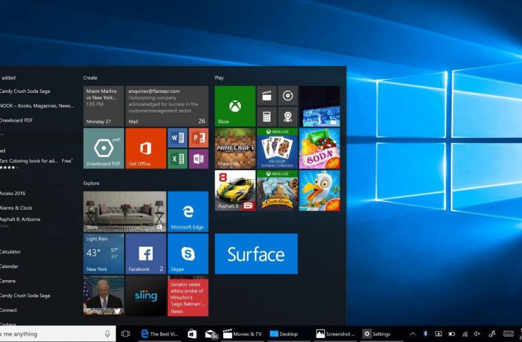Image resolution: width=522 pixels, height=342 pixels.
Task: Open the Facebook tile
Action: pos(146,254)
